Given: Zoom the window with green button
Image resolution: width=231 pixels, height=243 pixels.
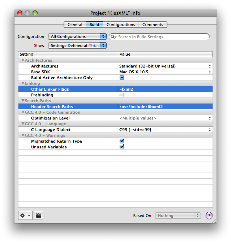Looking at the screenshot, I should click(35, 13).
